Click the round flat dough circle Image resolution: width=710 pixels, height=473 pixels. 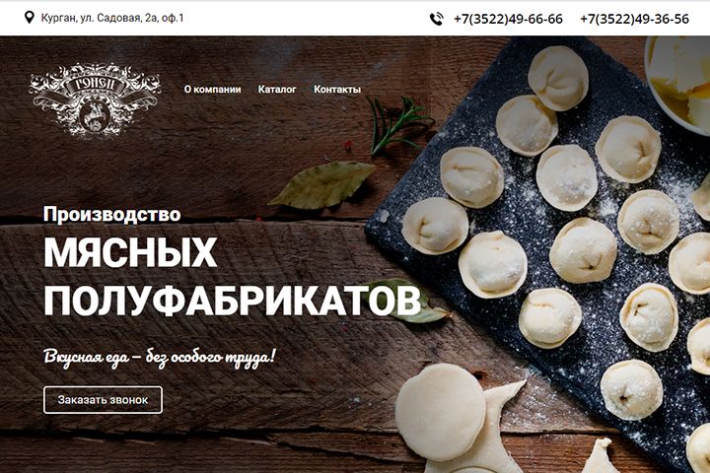[x=441, y=412]
